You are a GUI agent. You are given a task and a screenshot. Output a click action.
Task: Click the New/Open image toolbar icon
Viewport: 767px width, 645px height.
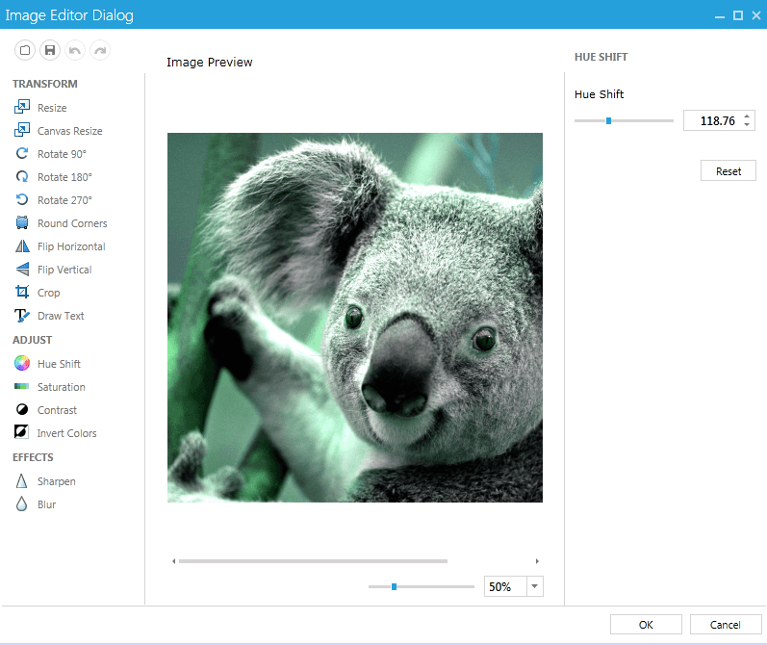click(25, 50)
